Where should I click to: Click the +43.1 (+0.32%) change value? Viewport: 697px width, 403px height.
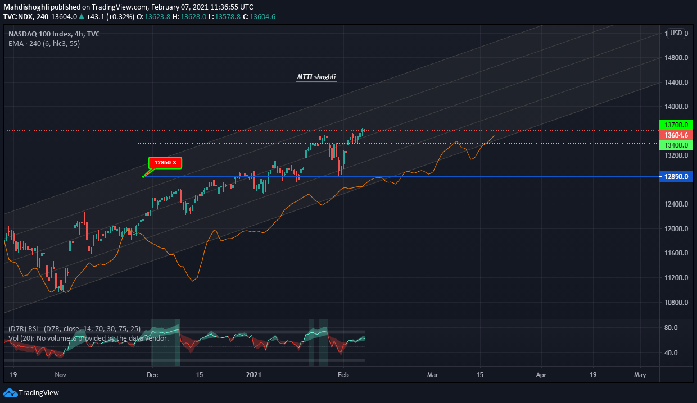coord(110,17)
